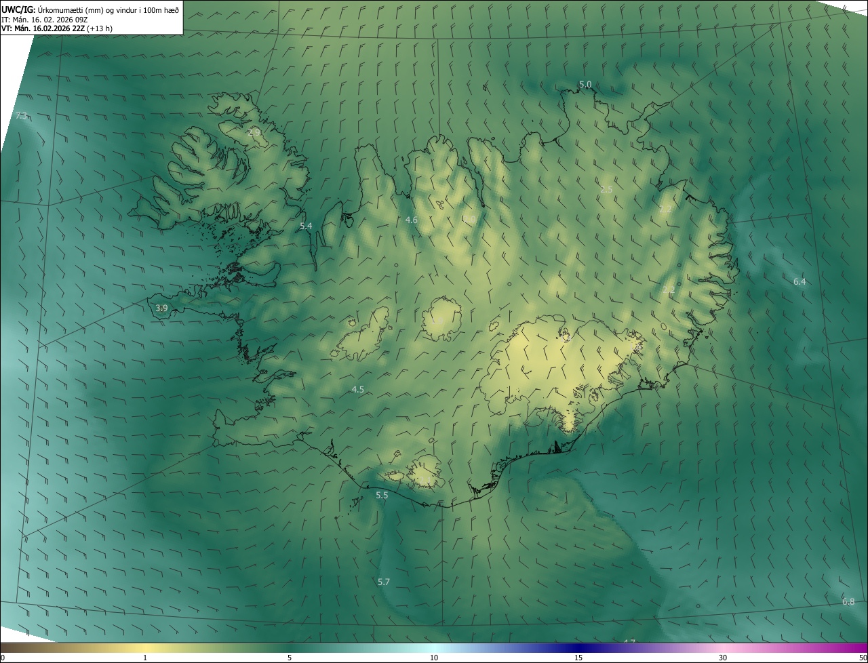Click the 2.9 label in the Westfjords
This screenshot has width=868, height=663.
(x=254, y=132)
